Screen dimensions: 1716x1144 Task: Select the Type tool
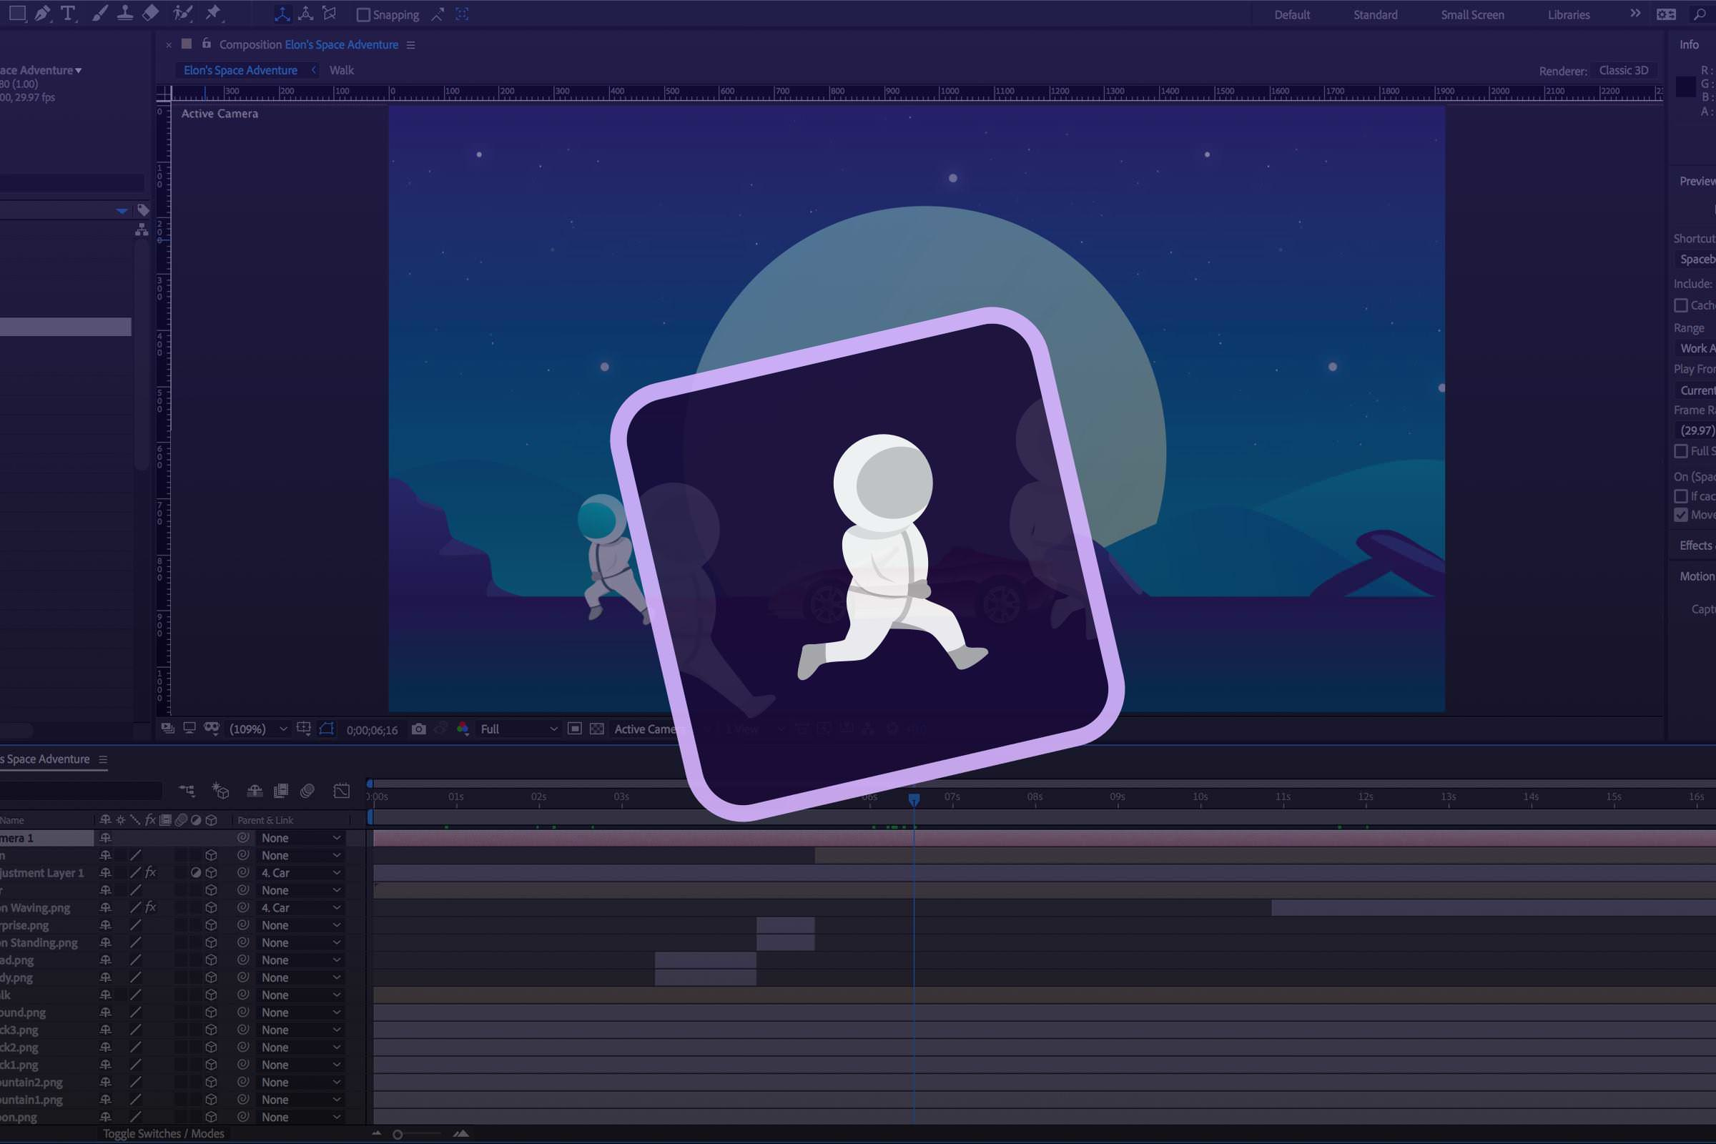68,13
